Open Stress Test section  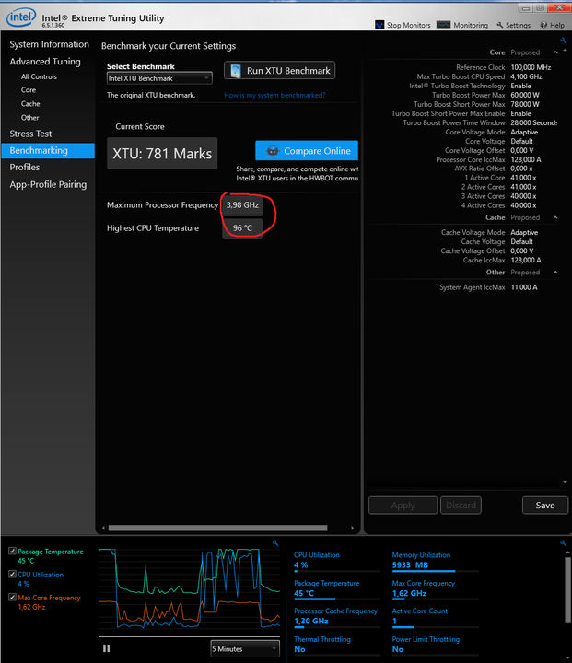coord(30,134)
